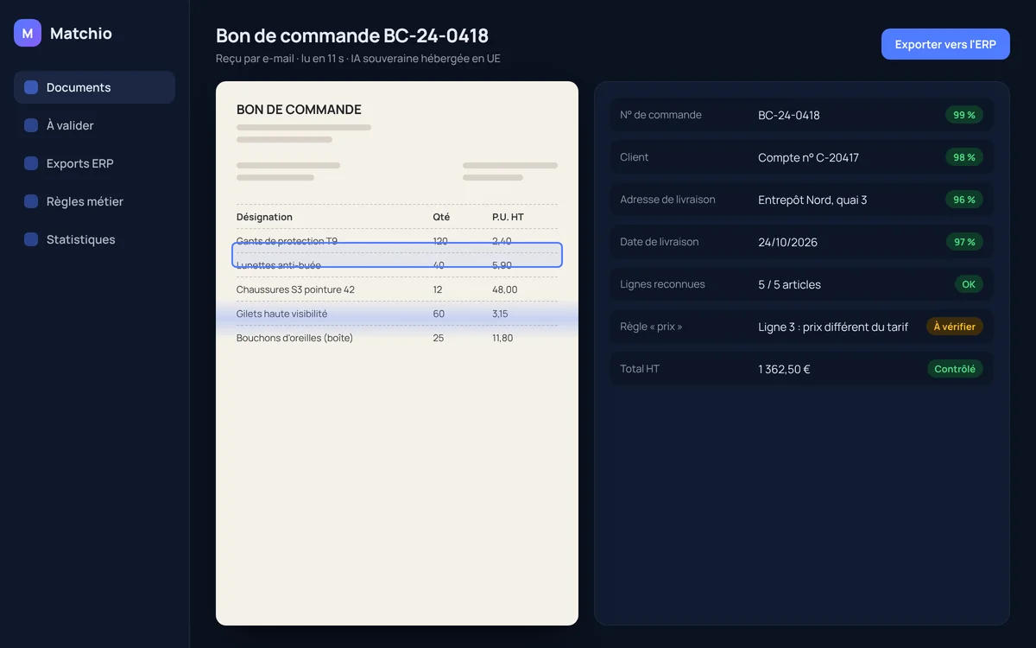Click the Matchio "M" logo icon
The image size is (1036, 648).
(28, 33)
